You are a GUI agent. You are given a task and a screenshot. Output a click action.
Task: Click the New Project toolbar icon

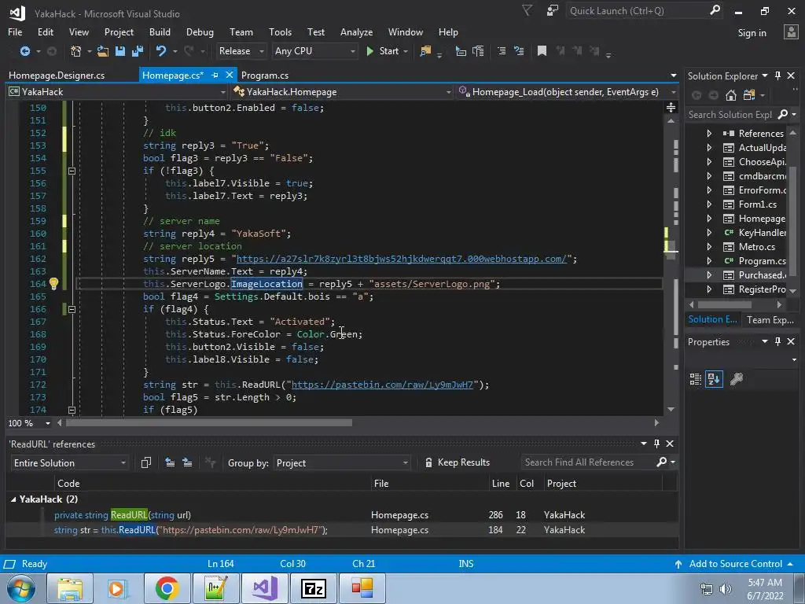76,51
